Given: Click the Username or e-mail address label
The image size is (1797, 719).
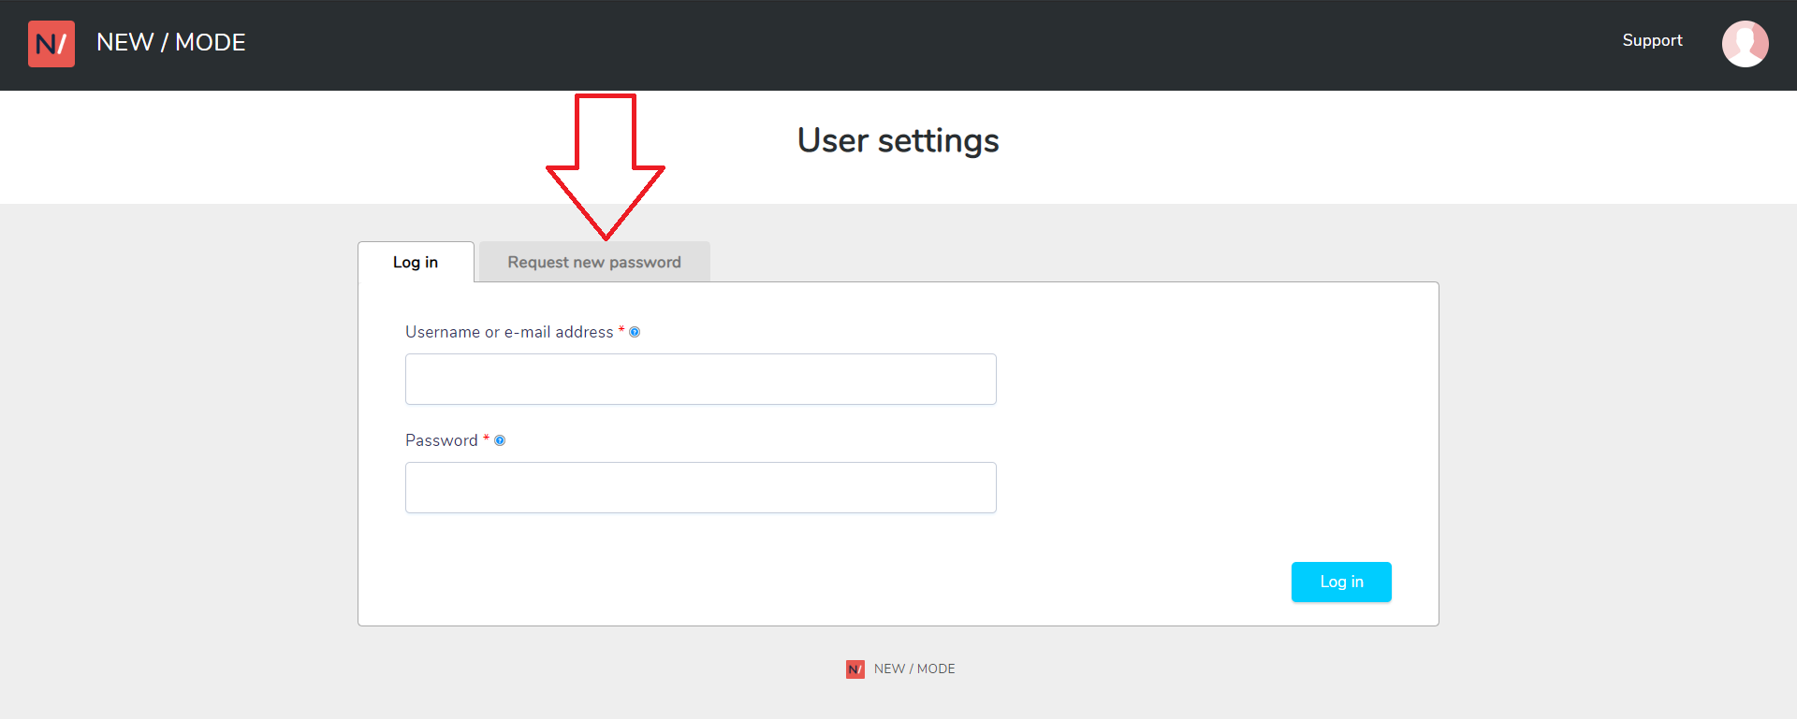Looking at the screenshot, I should click(509, 332).
